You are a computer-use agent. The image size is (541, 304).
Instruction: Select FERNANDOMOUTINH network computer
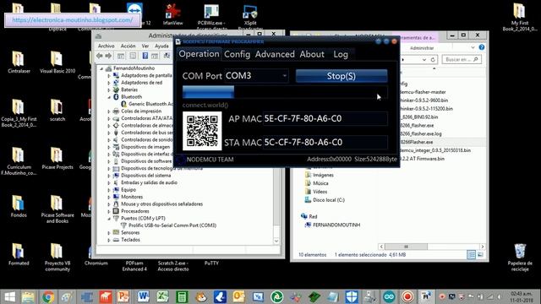pos(336,225)
